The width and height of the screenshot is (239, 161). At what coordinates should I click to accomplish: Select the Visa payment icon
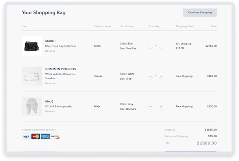(26, 137)
